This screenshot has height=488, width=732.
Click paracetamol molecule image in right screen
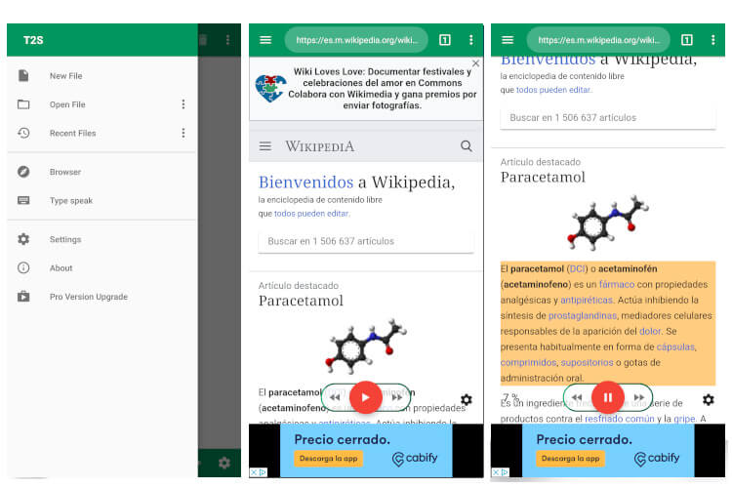(x=608, y=223)
